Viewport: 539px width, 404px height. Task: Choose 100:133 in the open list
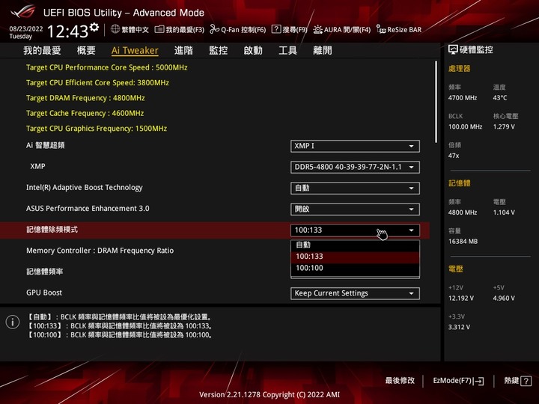click(355, 257)
